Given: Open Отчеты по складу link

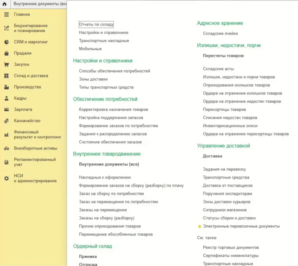Looking at the screenshot, I should tap(96, 24).
